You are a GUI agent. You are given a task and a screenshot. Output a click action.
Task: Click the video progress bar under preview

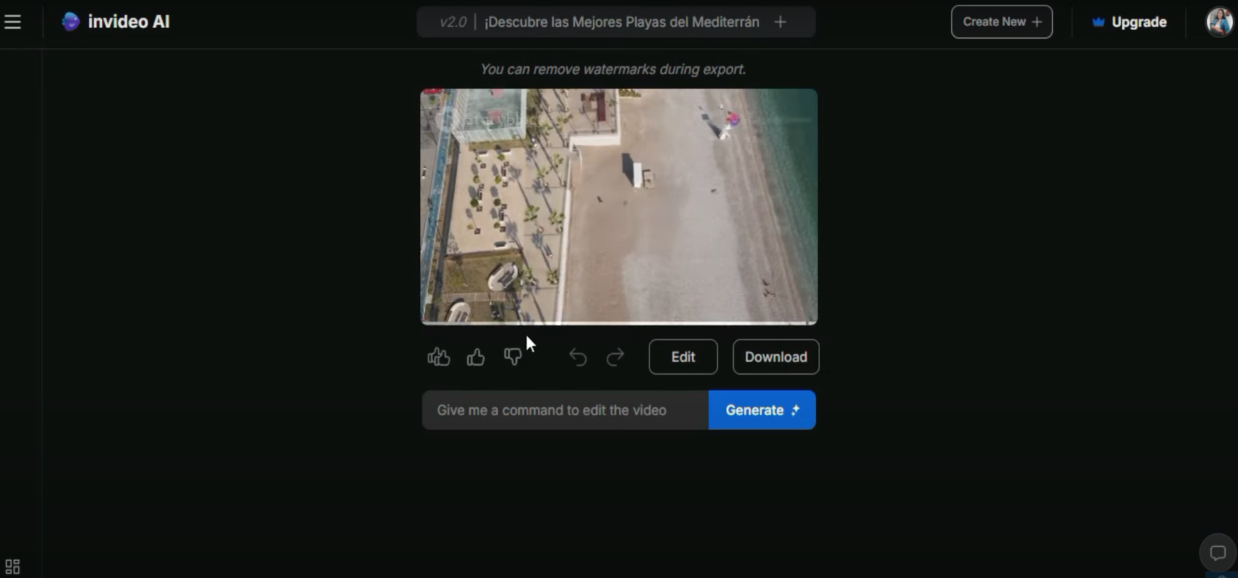(619, 323)
